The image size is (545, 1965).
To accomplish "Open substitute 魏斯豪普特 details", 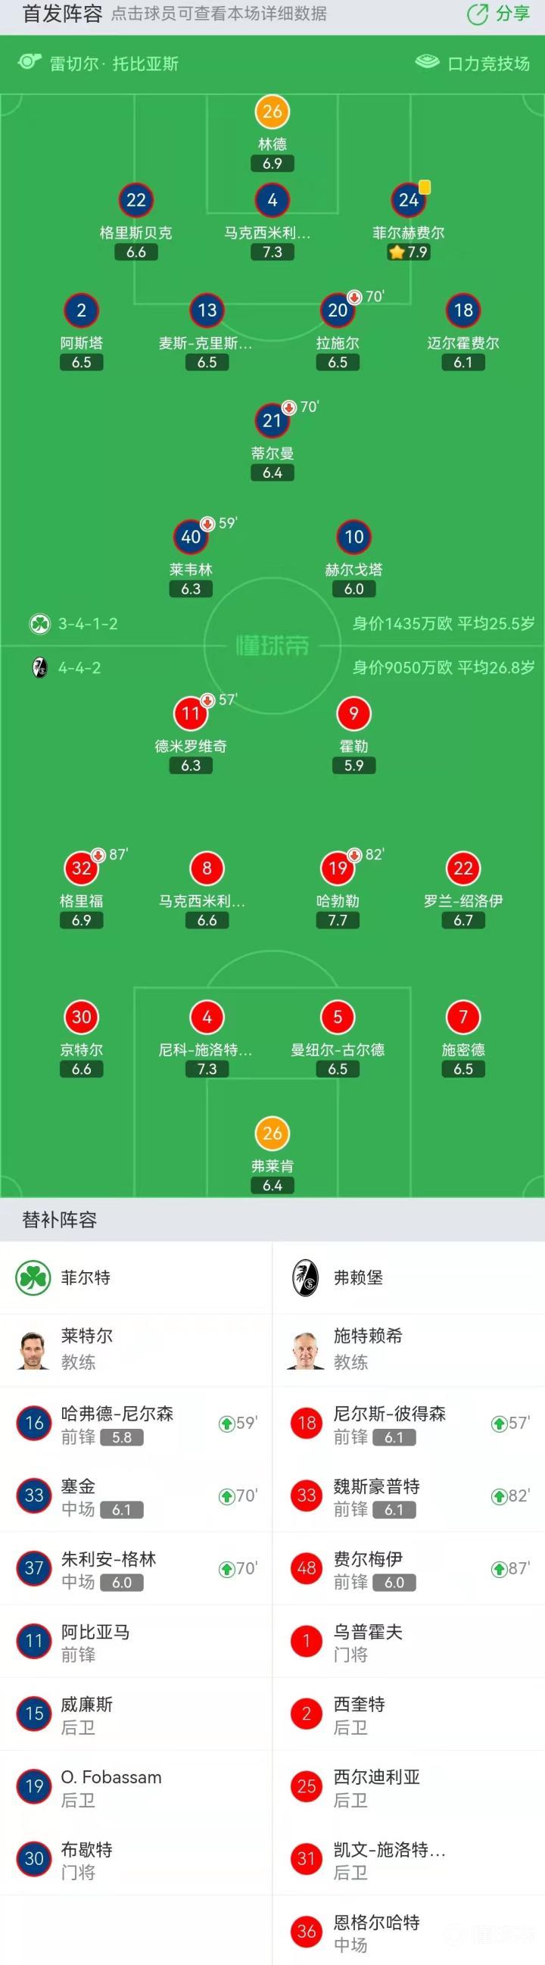I will 409,1496.
